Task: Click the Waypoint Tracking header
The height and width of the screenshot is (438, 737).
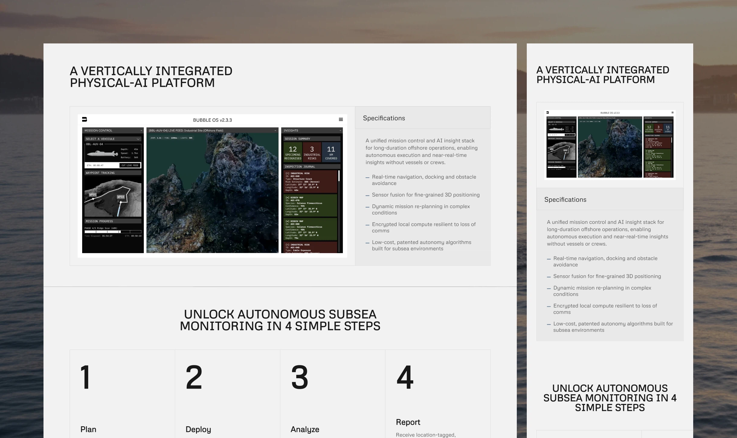Action: (x=113, y=173)
